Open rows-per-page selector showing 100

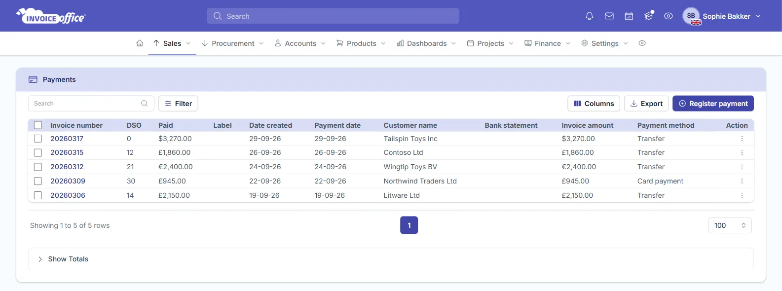730,225
